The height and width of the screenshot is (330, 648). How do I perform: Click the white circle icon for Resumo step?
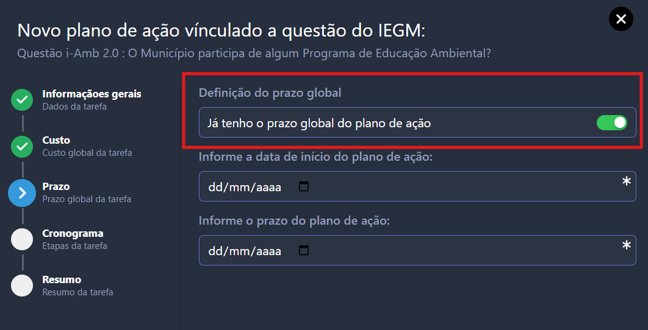pos(22,286)
